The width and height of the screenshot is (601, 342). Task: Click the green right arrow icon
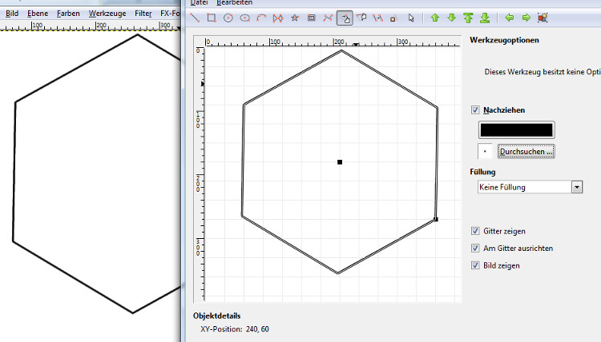tap(526, 18)
